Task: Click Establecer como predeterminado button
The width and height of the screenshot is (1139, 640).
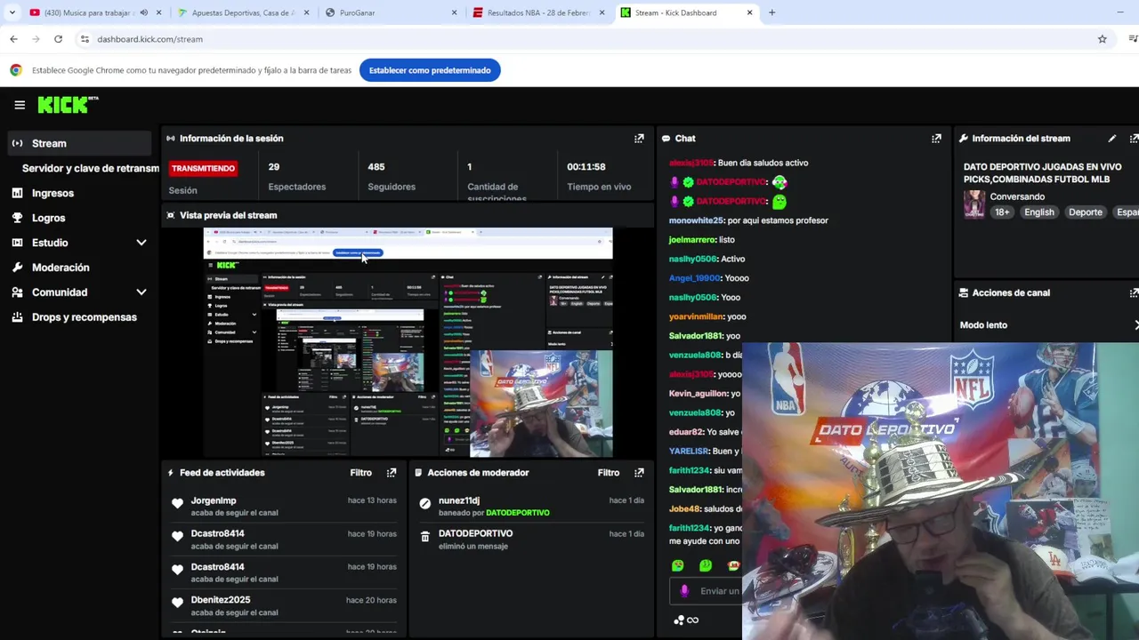Action: (x=430, y=70)
